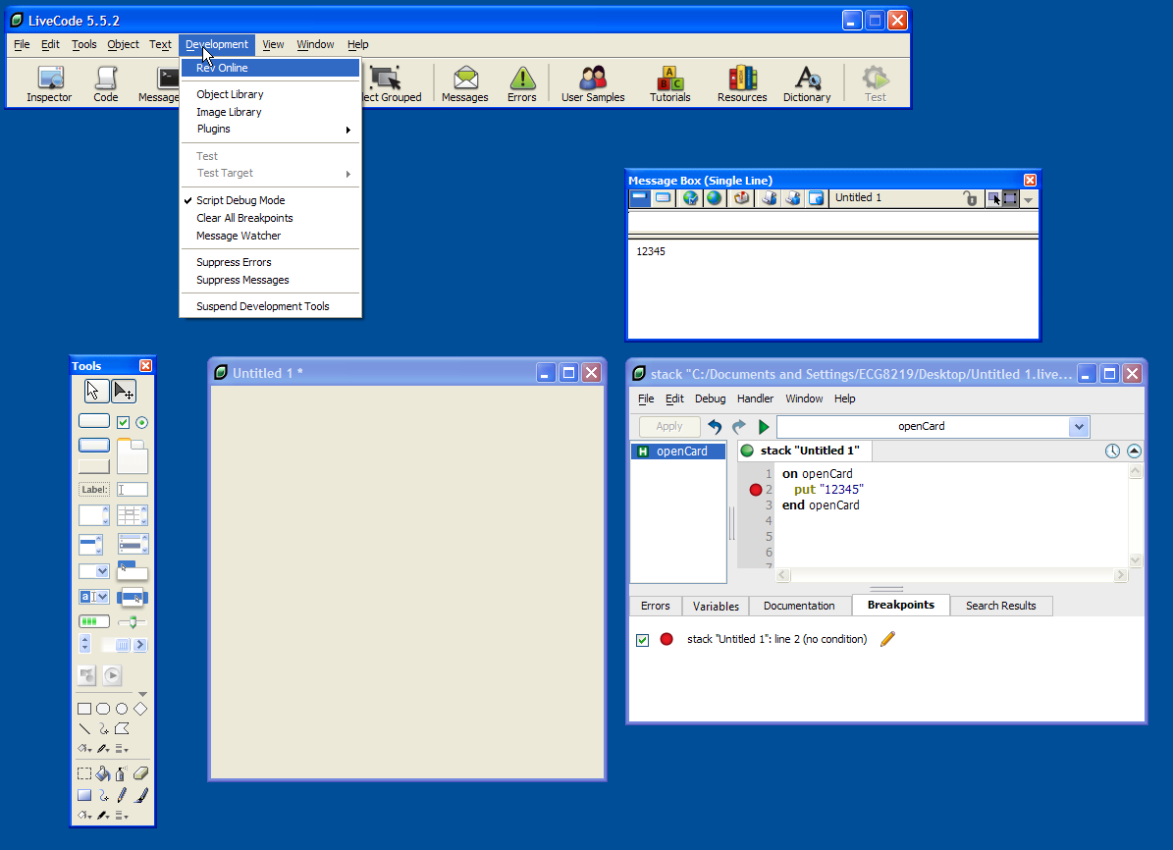This screenshot has width=1173, height=850.
Task: Choose Message Watcher from Development menu
Action: click(x=239, y=236)
